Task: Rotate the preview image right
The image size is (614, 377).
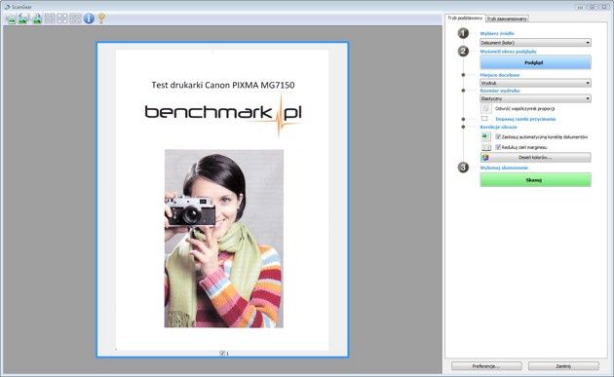Action: click(37, 19)
